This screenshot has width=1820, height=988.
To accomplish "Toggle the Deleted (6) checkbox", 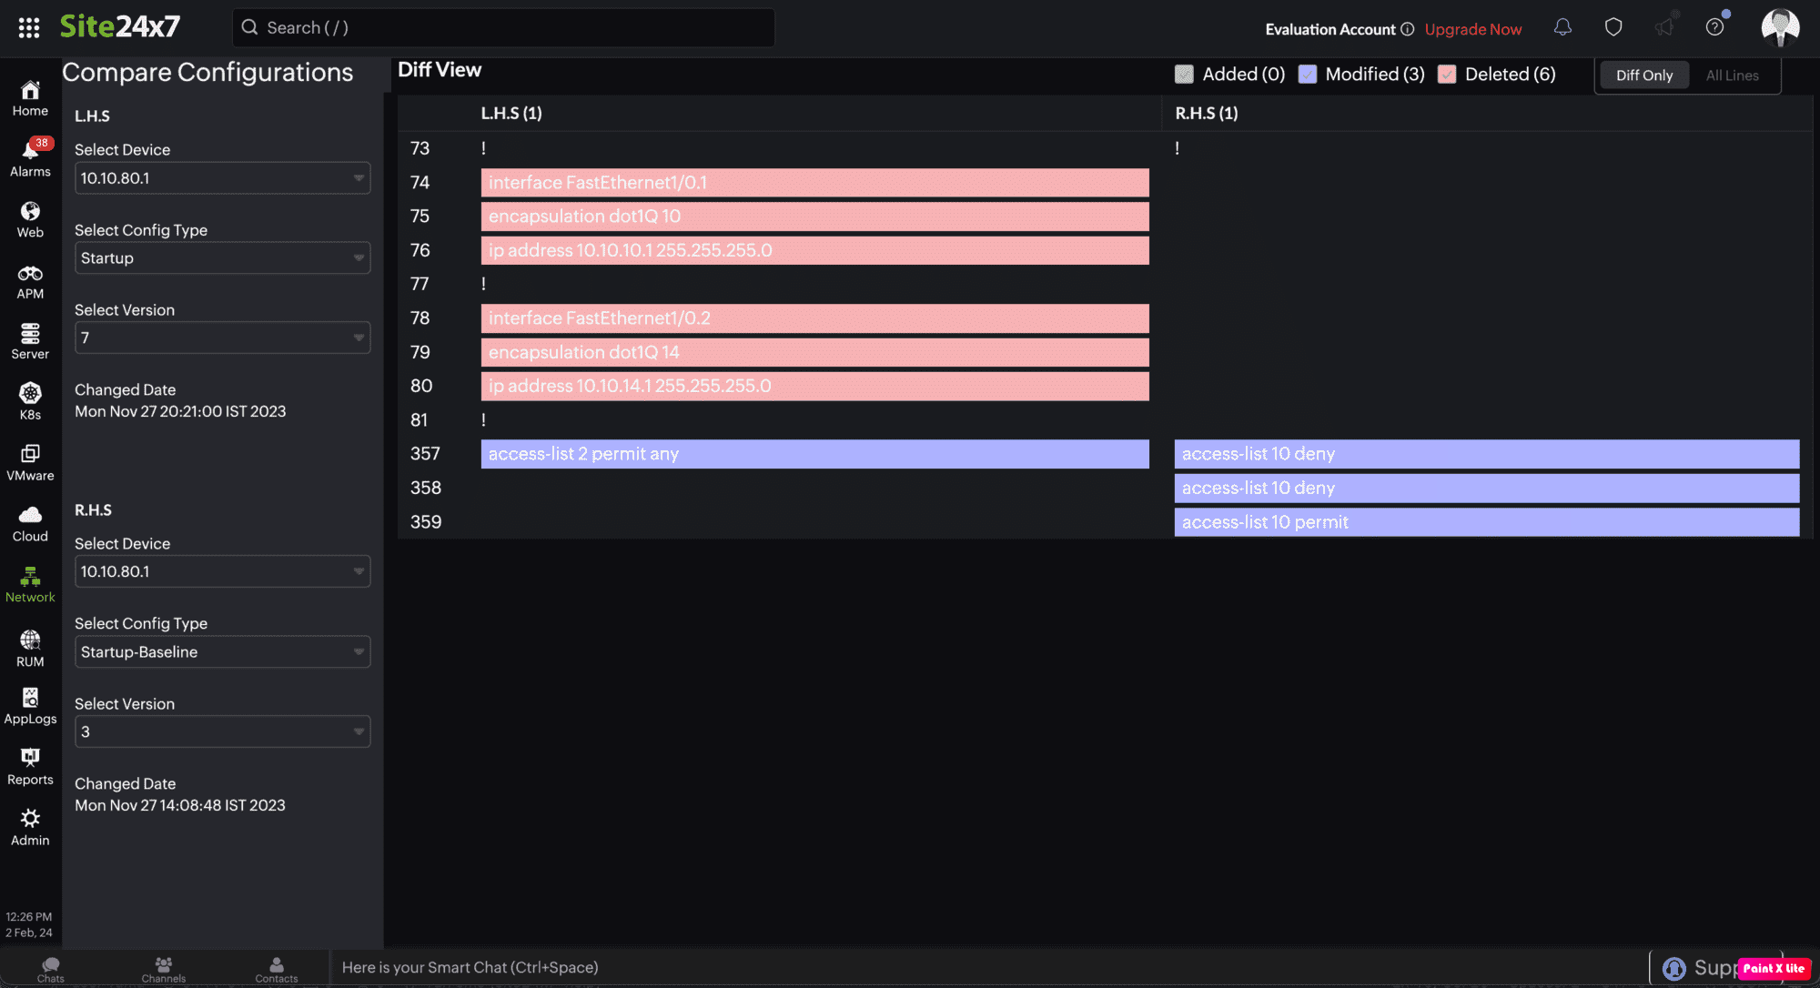I will click(x=1447, y=75).
